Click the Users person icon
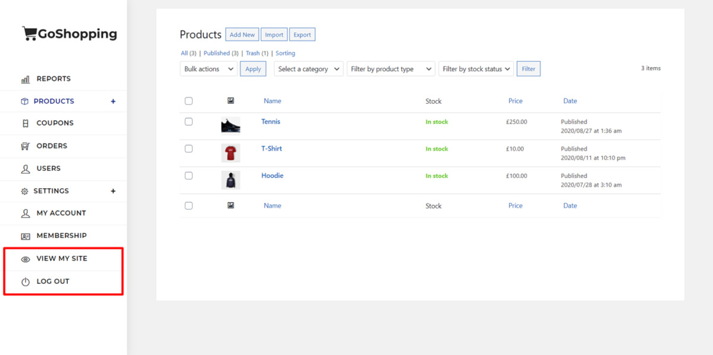This screenshot has width=713, height=355. [26, 169]
